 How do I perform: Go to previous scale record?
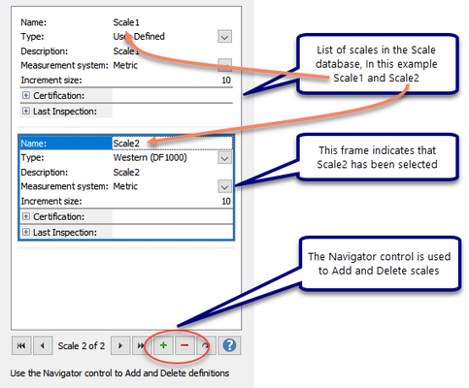(43, 345)
